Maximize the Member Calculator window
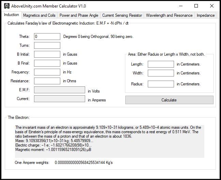 click(x=196, y=6)
